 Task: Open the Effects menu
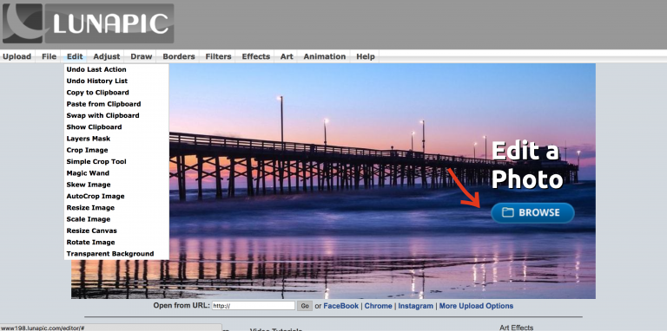(x=255, y=56)
